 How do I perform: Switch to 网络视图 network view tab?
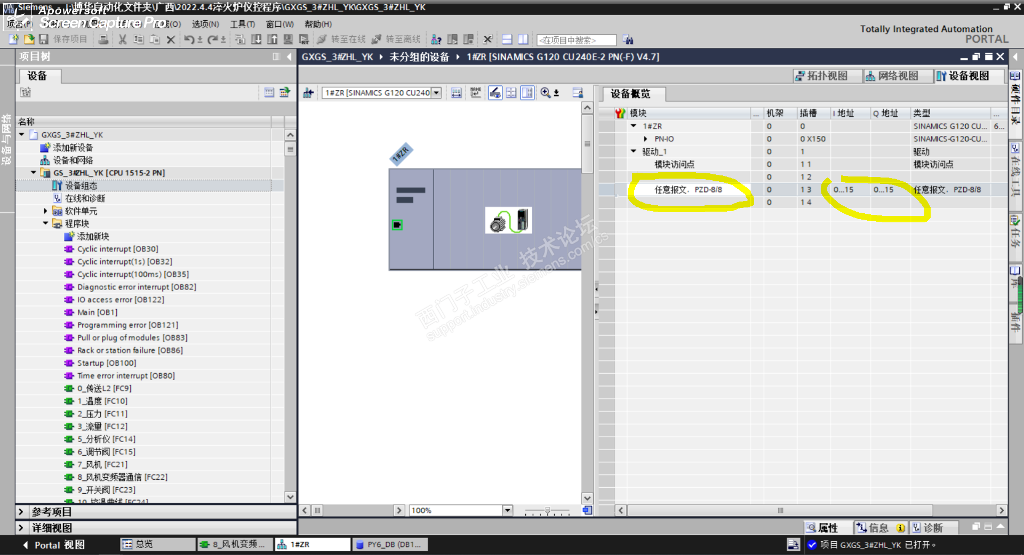898,76
